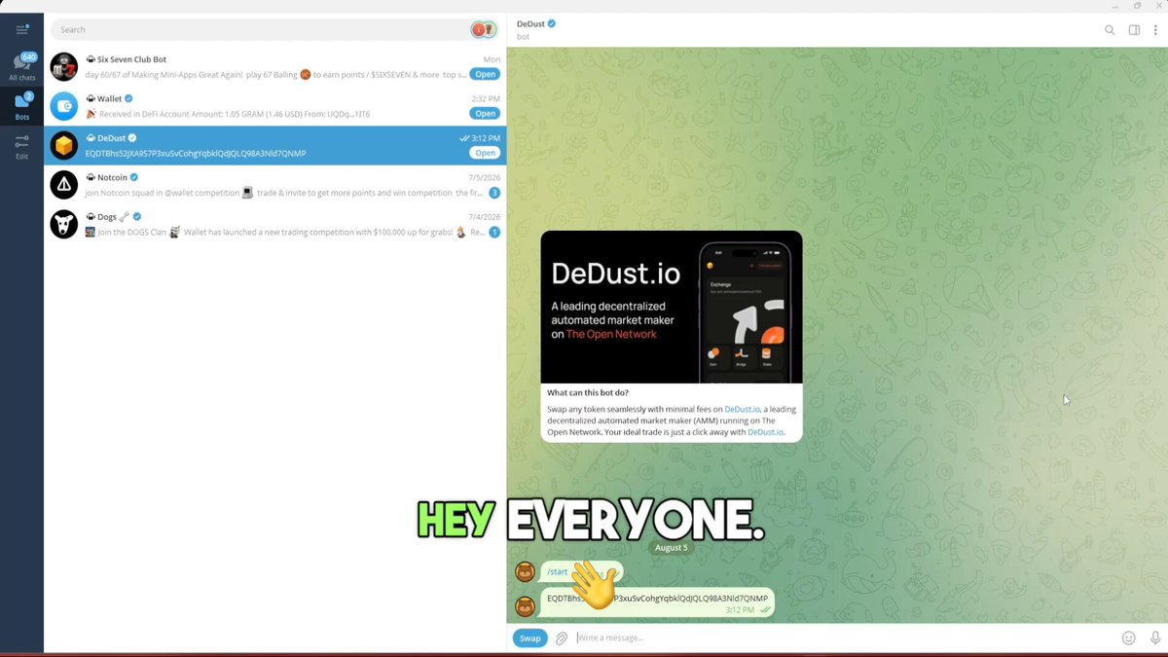Record a voice message with microphone
The width and height of the screenshot is (1168, 657).
(x=1155, y=639)
